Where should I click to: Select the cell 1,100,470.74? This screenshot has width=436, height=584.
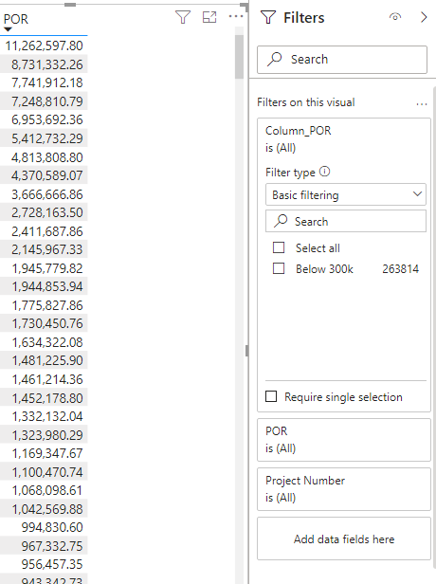[44, 471]
